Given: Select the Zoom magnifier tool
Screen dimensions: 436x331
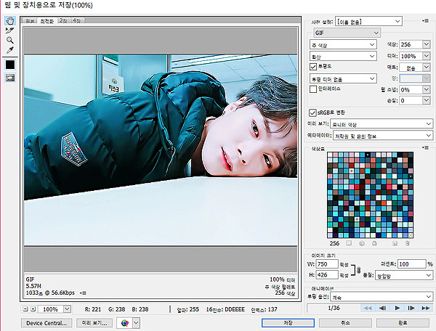Looking at the screenshot, I should (10, 40).
